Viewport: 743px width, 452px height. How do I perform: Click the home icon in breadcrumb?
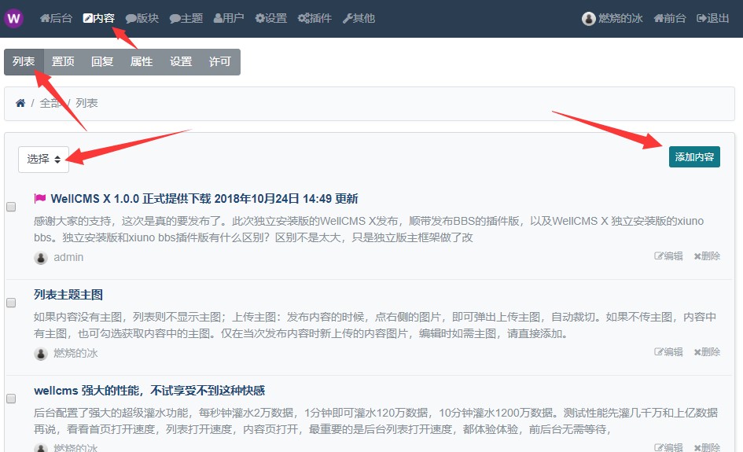[20, 103]
